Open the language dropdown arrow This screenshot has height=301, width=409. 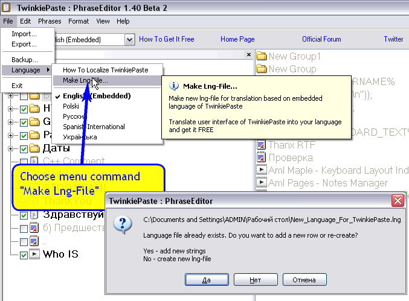coord(129,40)
